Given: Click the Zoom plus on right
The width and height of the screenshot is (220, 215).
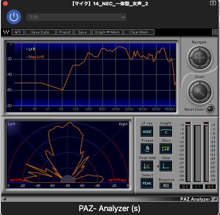Looking at the screenshot, I should (x=209, y=92).
